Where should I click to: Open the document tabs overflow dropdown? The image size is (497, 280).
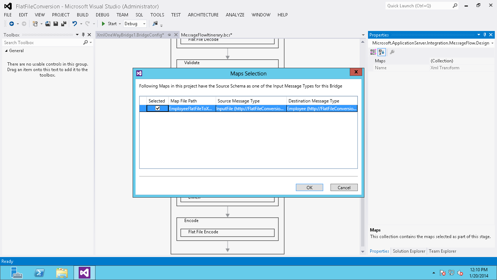click(x=363, y=35)
